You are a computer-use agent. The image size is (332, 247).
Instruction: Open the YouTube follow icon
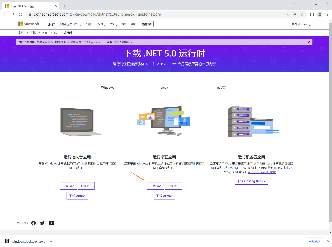pyautogui.click(x=52, y=223)
